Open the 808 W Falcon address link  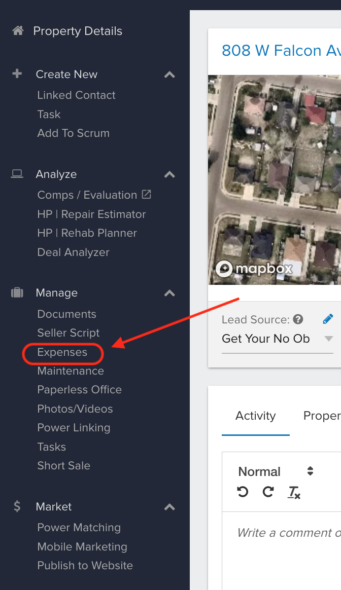(x=281, y=50)
